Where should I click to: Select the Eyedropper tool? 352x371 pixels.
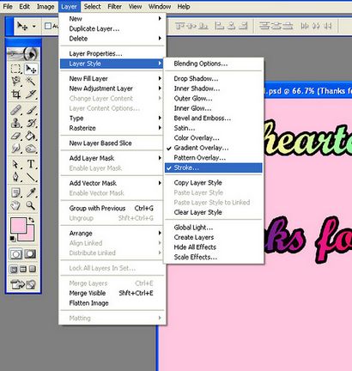tap(31, 192)
